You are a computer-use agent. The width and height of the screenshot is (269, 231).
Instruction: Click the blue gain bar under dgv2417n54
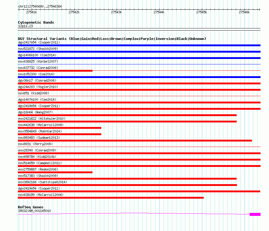pyautogui.click(x=139, y=45)
